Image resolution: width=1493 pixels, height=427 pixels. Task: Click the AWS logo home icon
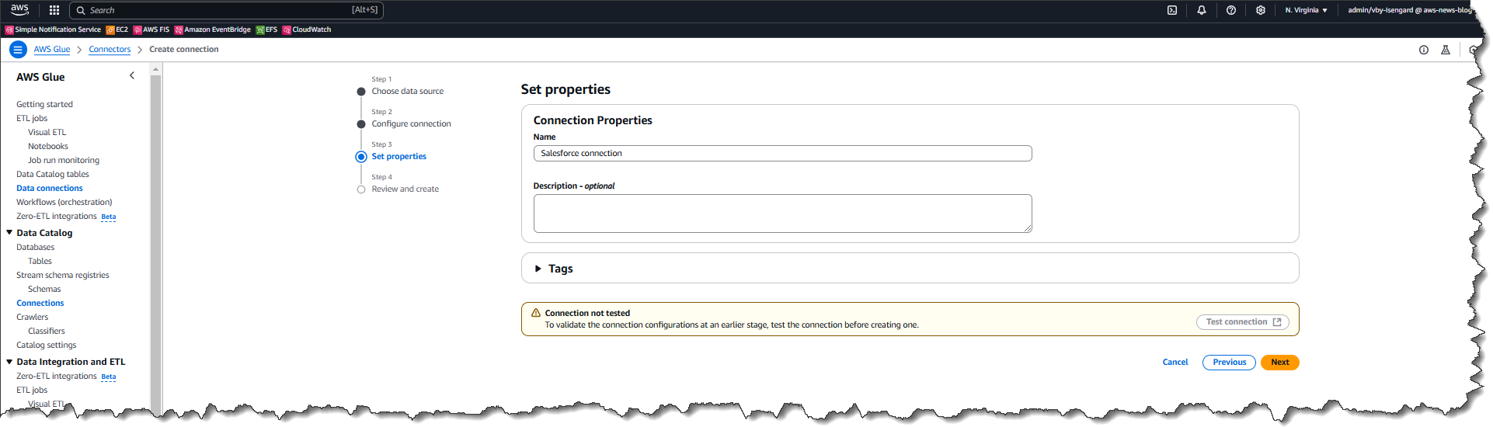click(19, 9)
